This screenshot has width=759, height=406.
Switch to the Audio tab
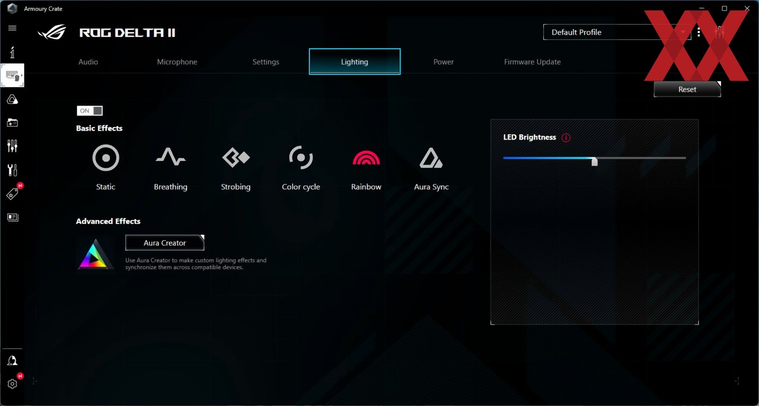tap(88, 62)
